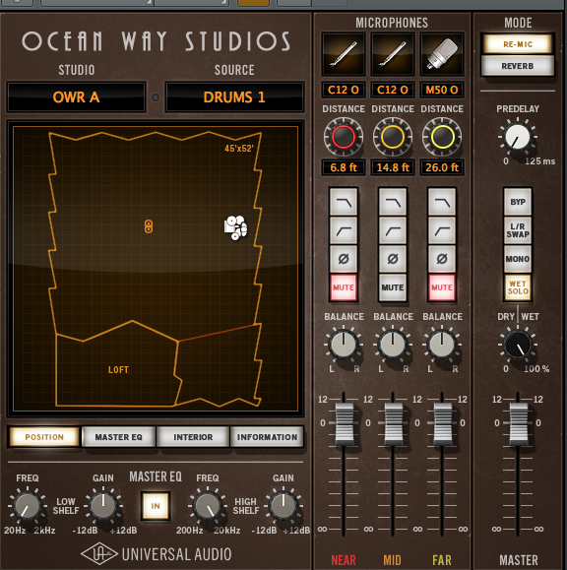Viewport: 567px width, 570px height.
Task: Open the DRUMS 1 source selector
Action: [234, 97]
